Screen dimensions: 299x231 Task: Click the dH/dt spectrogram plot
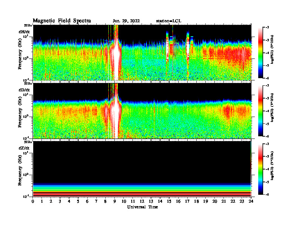(x=142, y=52)
